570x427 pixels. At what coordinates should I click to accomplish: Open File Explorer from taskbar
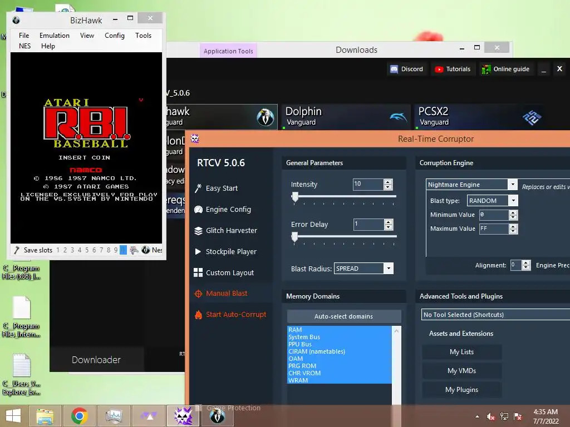point(45,416)
